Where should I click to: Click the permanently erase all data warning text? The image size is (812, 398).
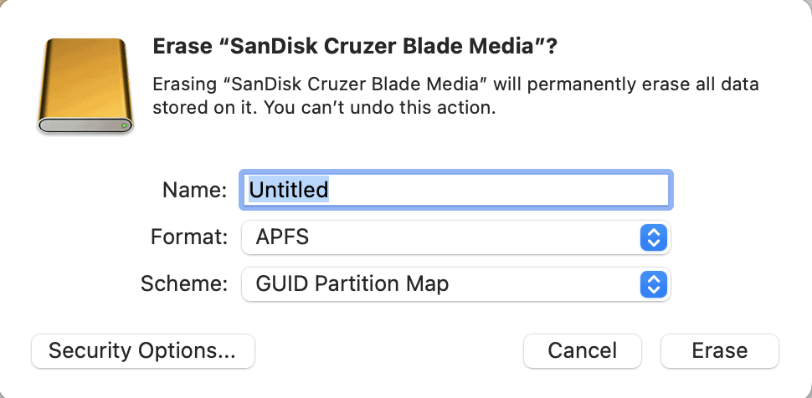[456, 84]
